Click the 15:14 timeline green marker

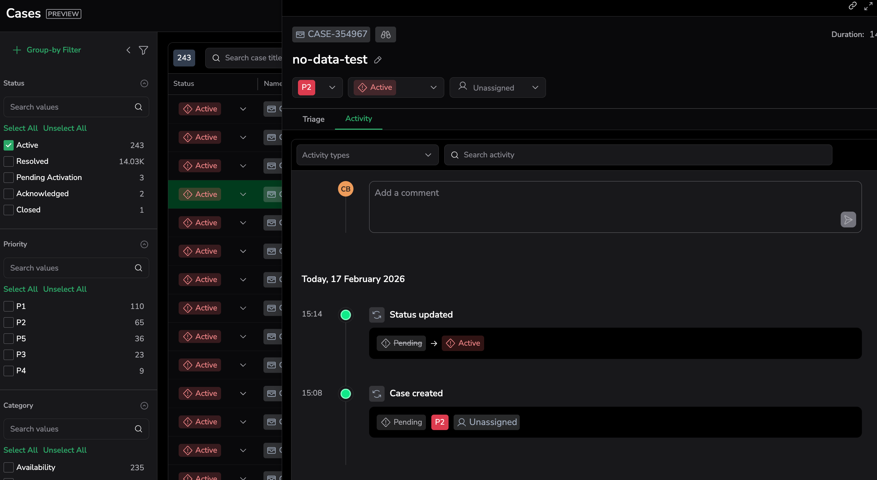click(x=345, y=315)
